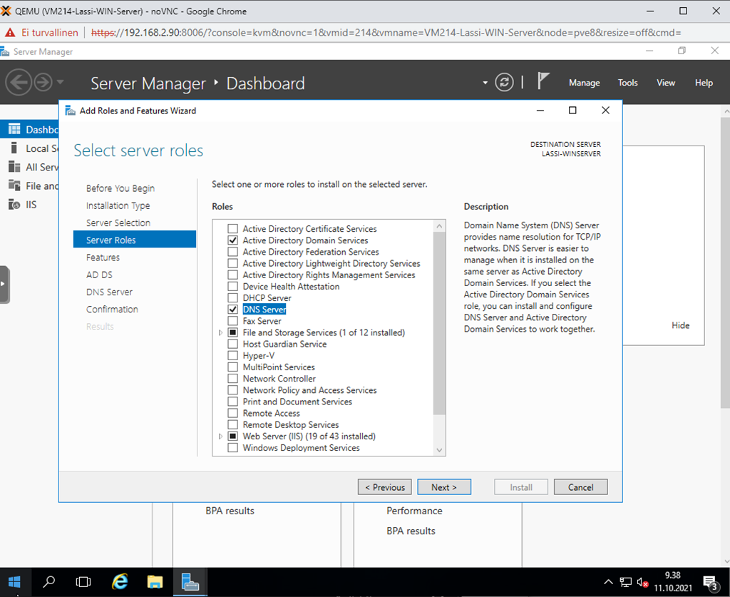730x597 pixels.
Task: Go to Server Selection step
Action: tap(118, 223)
